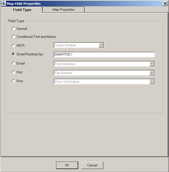Switch to the Field Type tab
The image size is (169, 172).
point(22,10)
